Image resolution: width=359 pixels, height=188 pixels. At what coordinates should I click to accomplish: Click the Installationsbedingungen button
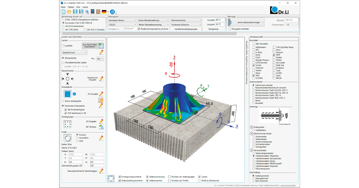pos(186,29)
